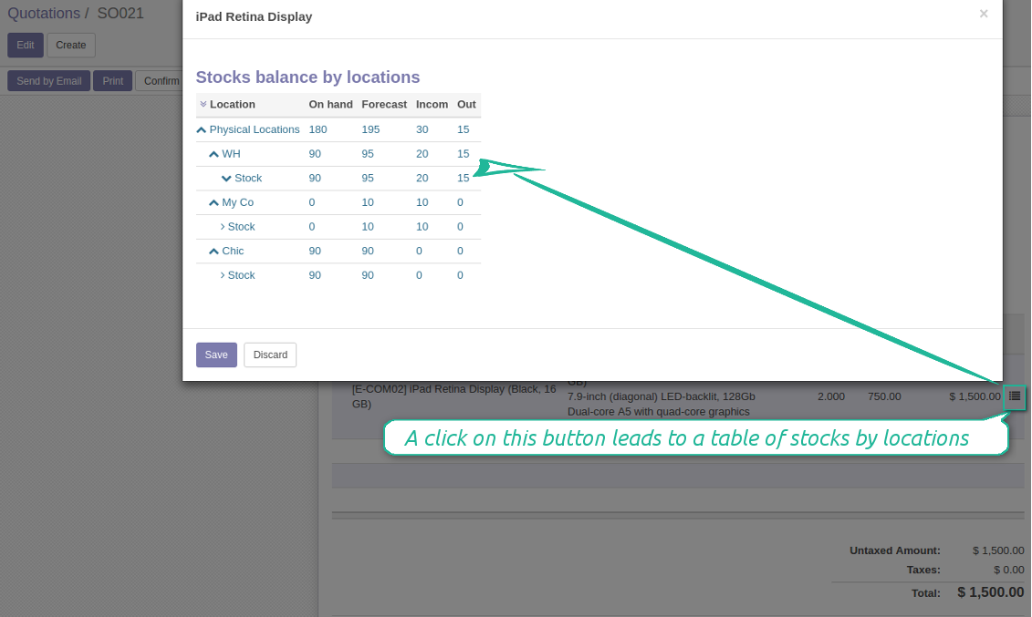Open stocks by locations list icon

click(1015, 396)
